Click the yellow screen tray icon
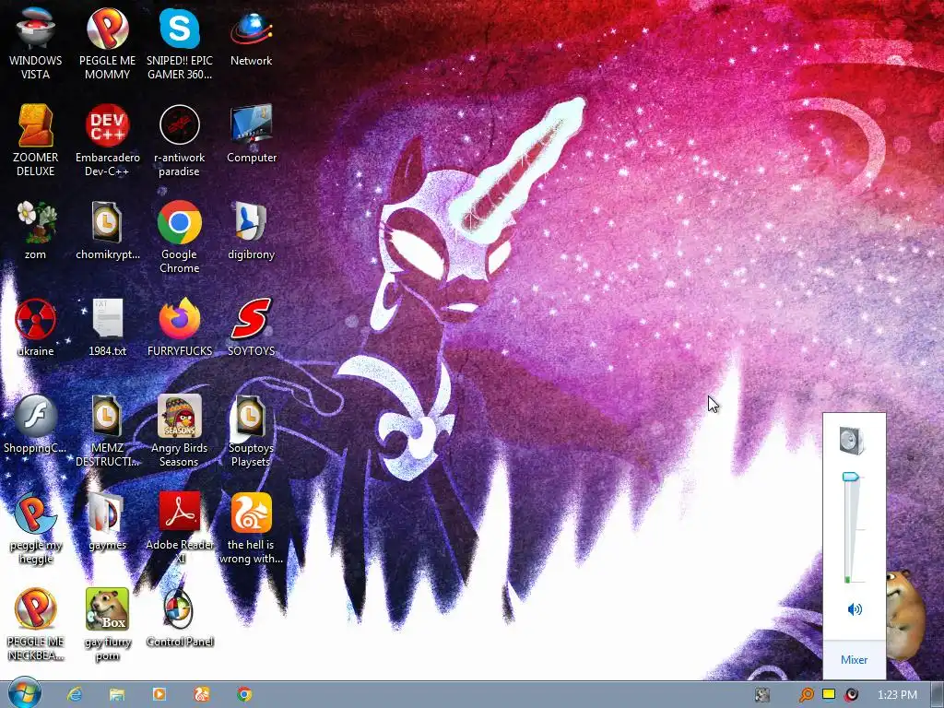944x708 pixels. (829, 694)
